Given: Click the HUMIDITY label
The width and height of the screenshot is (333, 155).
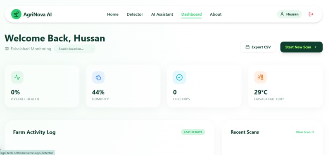Looking at the screenshot, I should tap(100, 99).
